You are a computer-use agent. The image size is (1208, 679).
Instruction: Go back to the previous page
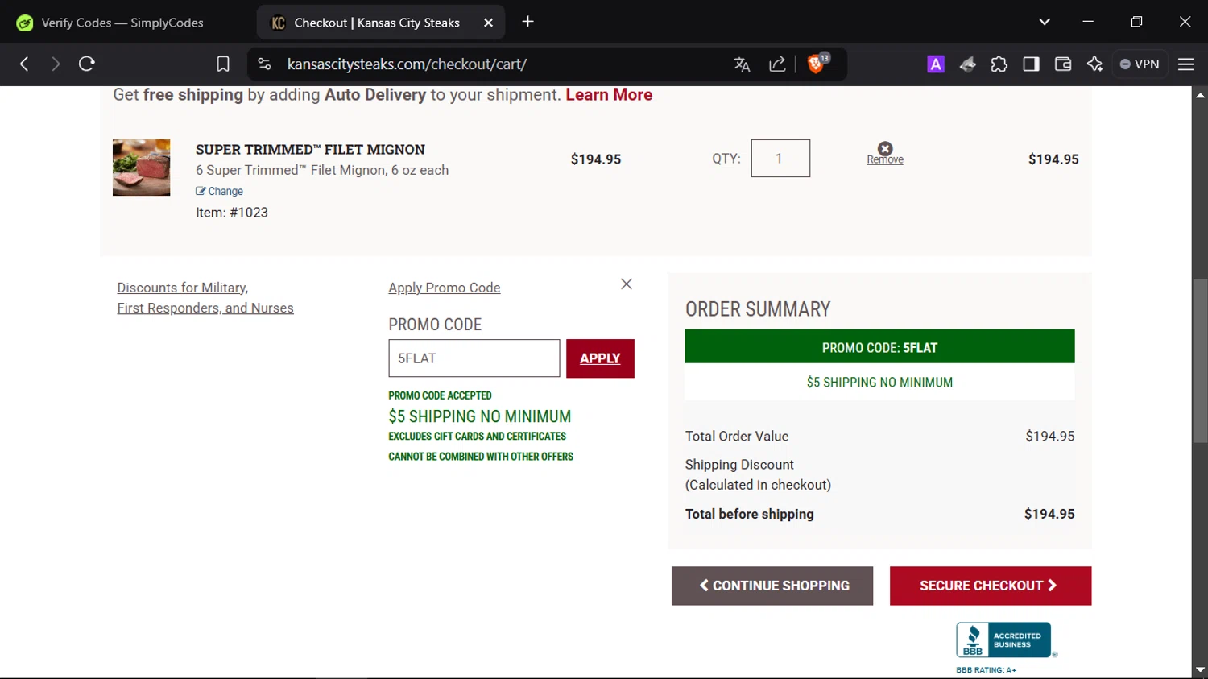click(x=24, y=64)
